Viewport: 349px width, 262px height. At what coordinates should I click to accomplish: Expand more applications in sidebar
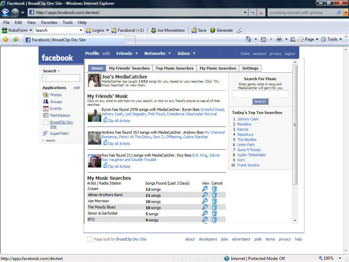(x=49, y=141)
